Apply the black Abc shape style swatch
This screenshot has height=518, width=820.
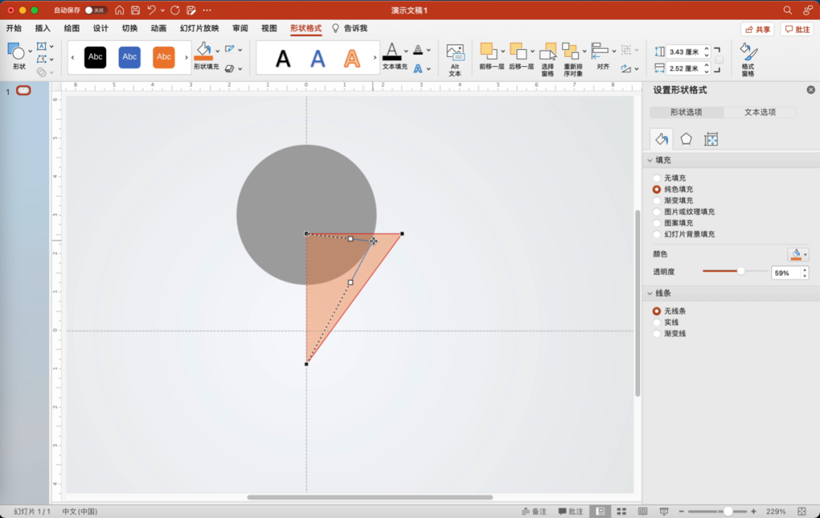95,57
